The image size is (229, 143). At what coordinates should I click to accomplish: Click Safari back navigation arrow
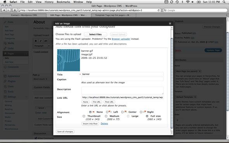click(4, 10)
